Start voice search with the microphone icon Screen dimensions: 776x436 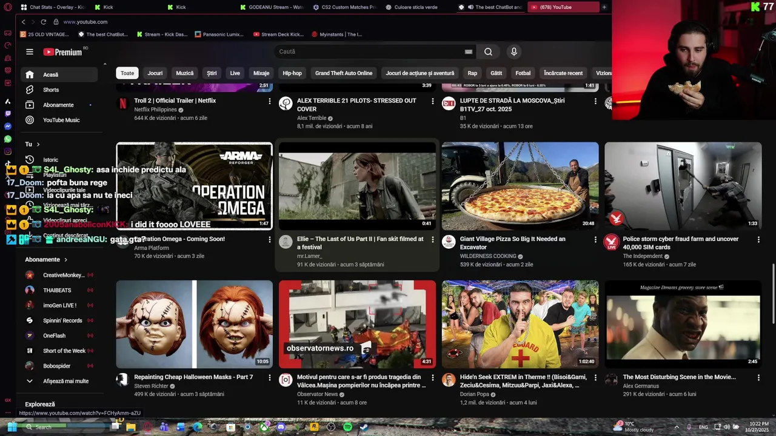pyautogui.click(x=513, y=51)
